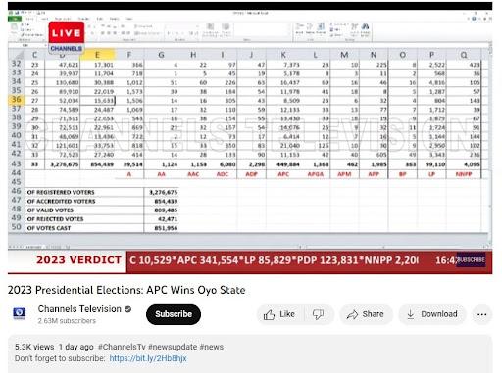Screen dimensions: 502x373
Task: Click the SUBSCRIBE watermark on the video
Action: pos(471,259)
